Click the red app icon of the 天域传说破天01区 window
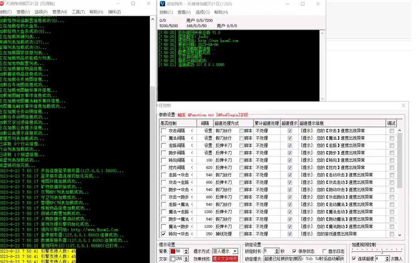Viewport: 419px width, 263px height. 1,4
